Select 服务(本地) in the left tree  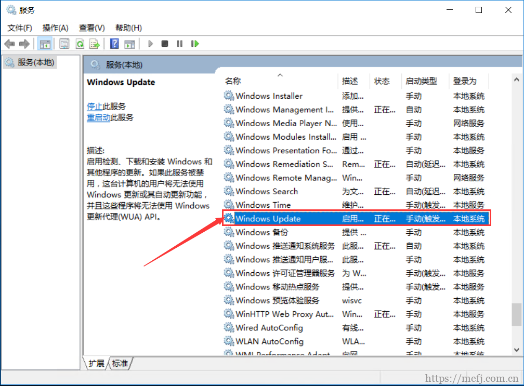pos(35,62)
